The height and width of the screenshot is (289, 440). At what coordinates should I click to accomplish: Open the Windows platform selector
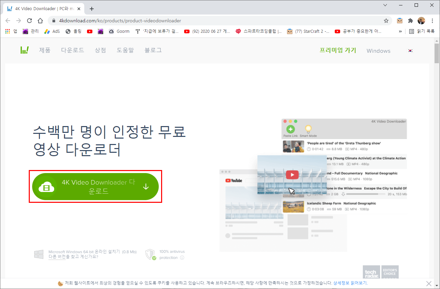(378, 51)
